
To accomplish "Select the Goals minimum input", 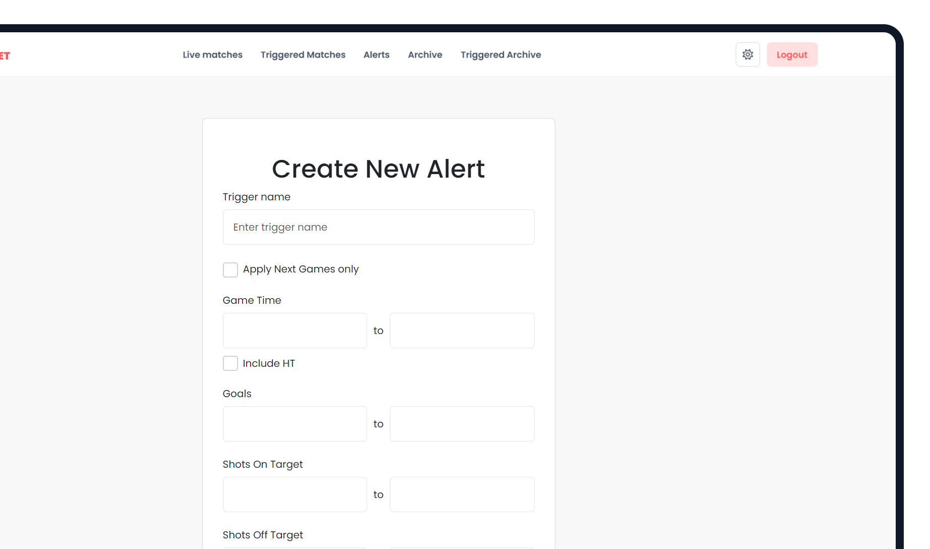I will [295, 424].
